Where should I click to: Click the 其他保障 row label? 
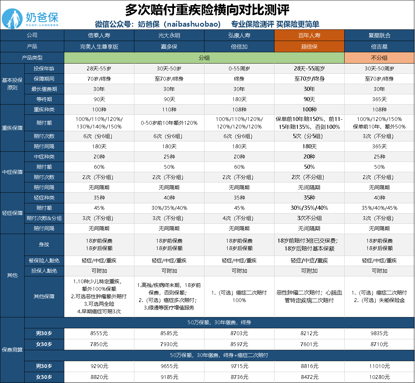click(44, 297)
